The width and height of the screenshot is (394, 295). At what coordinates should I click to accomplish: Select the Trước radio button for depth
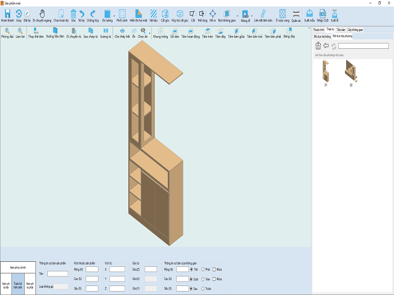point(203,288)
